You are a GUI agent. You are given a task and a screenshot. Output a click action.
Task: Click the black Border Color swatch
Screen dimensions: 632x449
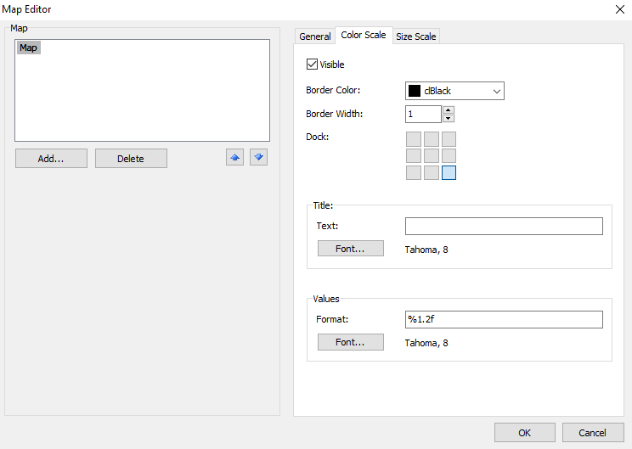[415, 91]
